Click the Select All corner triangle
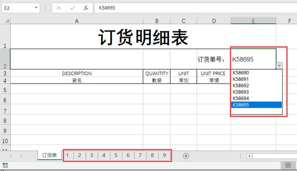This screenshot has height=171, width=297. 7,20
